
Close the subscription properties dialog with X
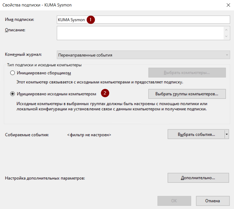[228, 5]
